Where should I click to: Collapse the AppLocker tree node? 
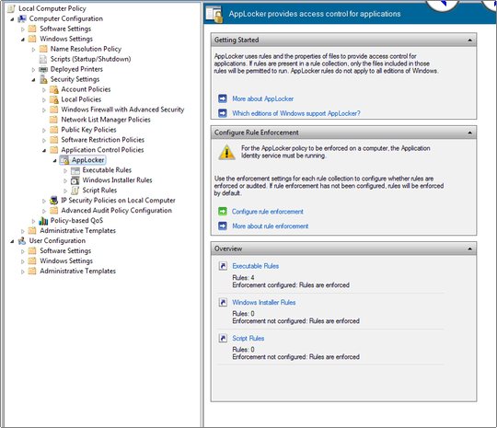pyautogui.click(x=55, y=161)
